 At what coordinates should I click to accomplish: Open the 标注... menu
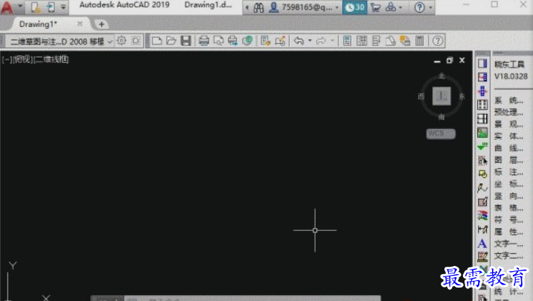508,172
